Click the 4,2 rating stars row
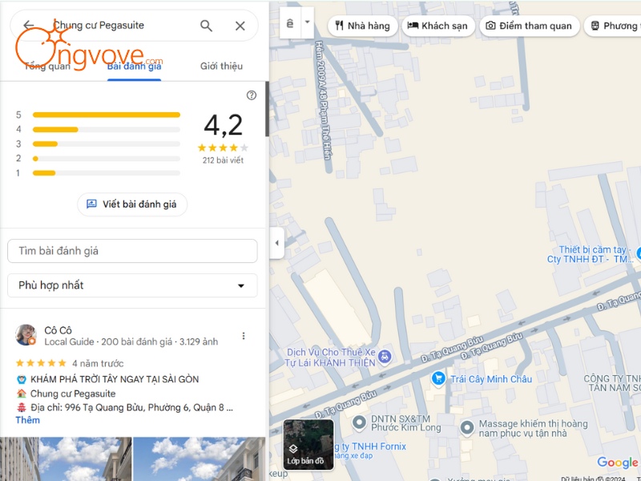641x481 pixels. click(x=223, y=148)
